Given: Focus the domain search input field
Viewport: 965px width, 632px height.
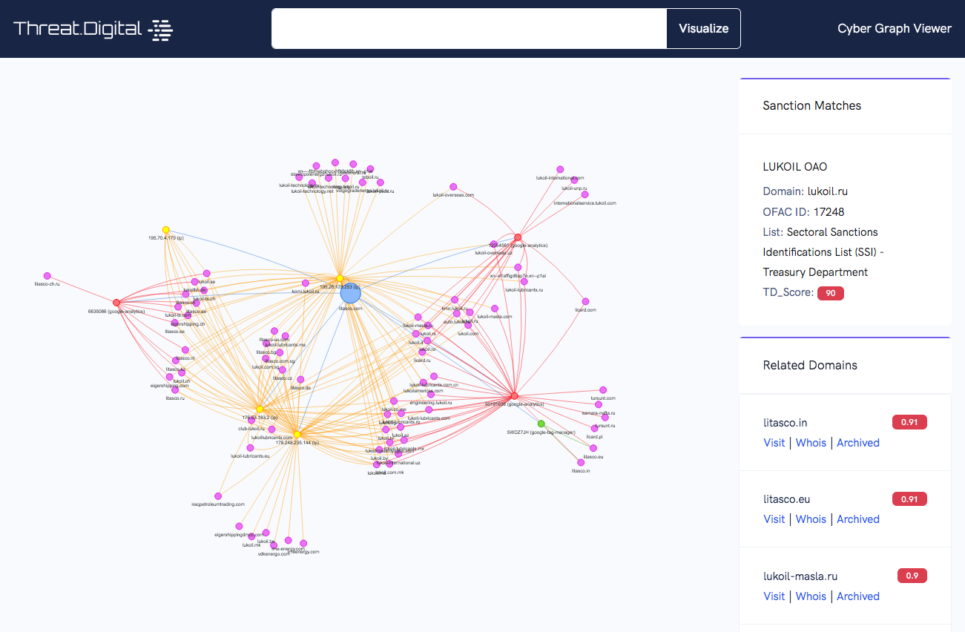Looking at the screenshot, I should 470,29.
